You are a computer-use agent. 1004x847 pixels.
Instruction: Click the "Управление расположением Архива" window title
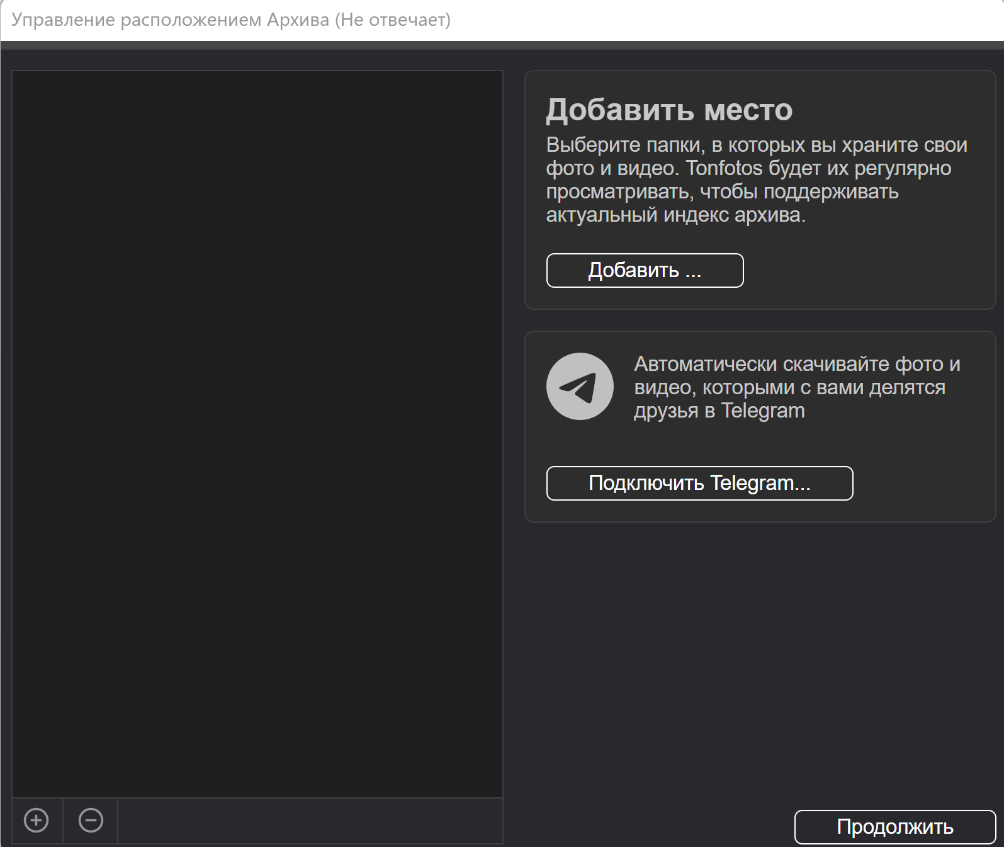170,20
